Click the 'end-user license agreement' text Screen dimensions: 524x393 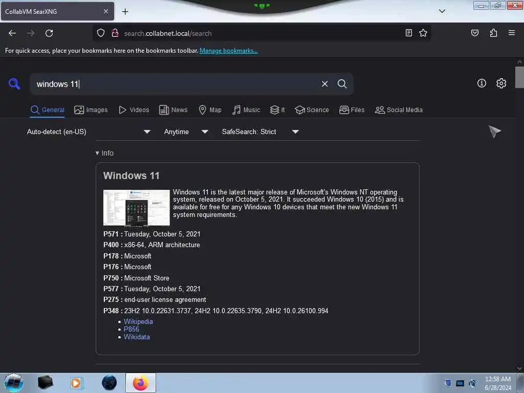coord(165,300)
